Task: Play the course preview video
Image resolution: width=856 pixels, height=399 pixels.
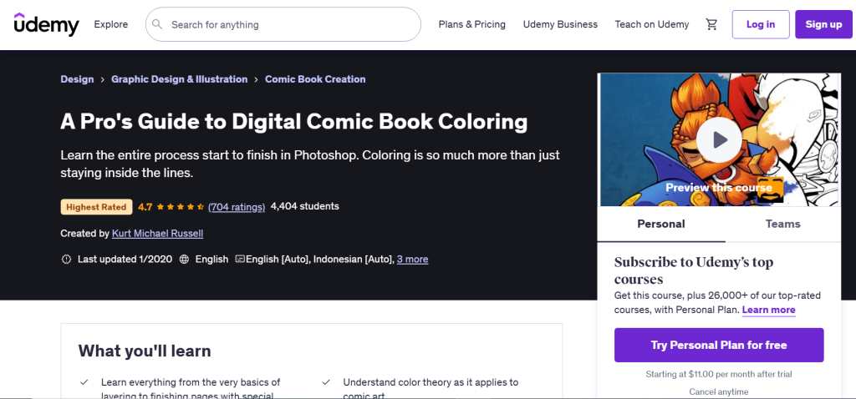Action: click(720, 139)
